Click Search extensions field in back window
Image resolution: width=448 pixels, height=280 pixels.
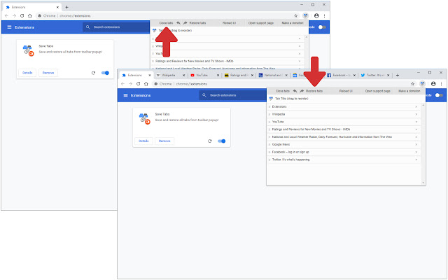[x=116, y=27]
